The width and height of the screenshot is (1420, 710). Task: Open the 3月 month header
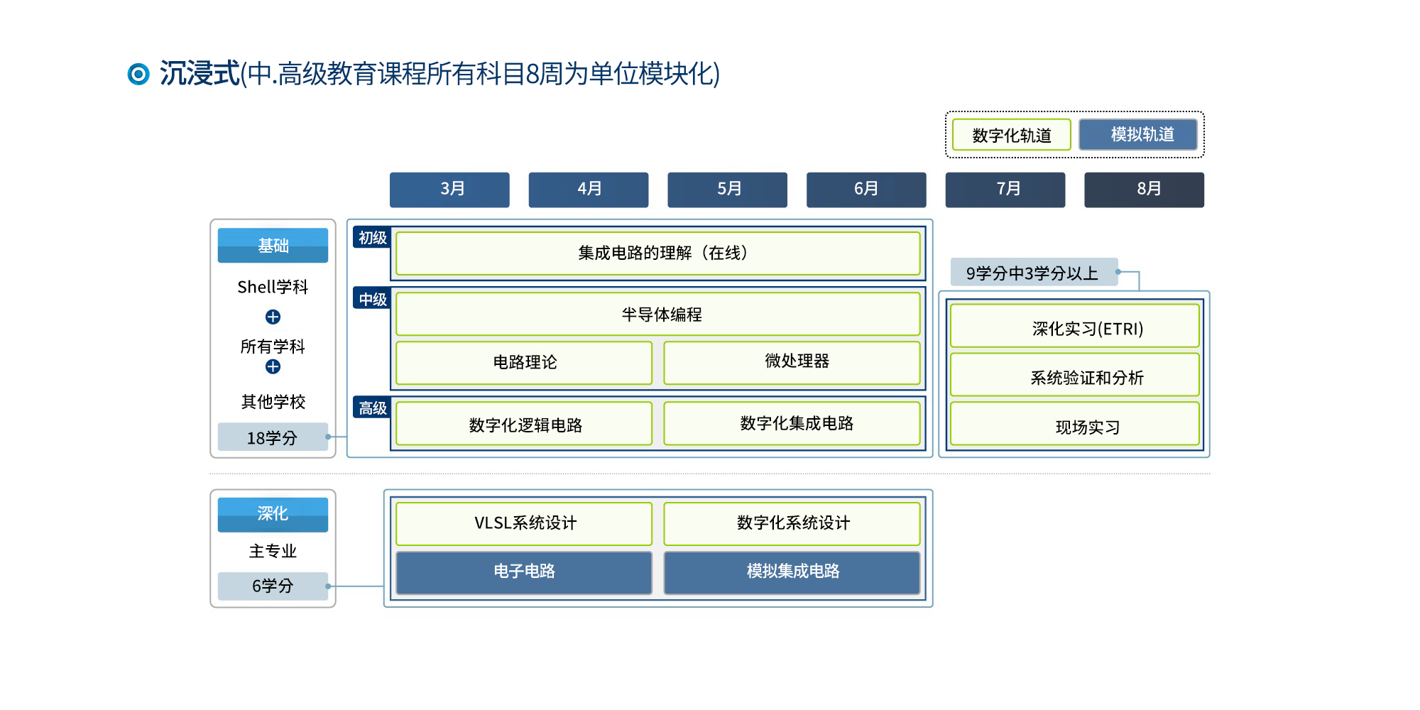(449, 190)
